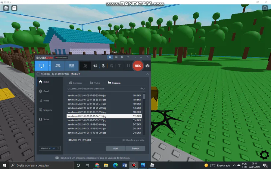Open Microsoft Edge from taskbar

(x=115, y=165)
